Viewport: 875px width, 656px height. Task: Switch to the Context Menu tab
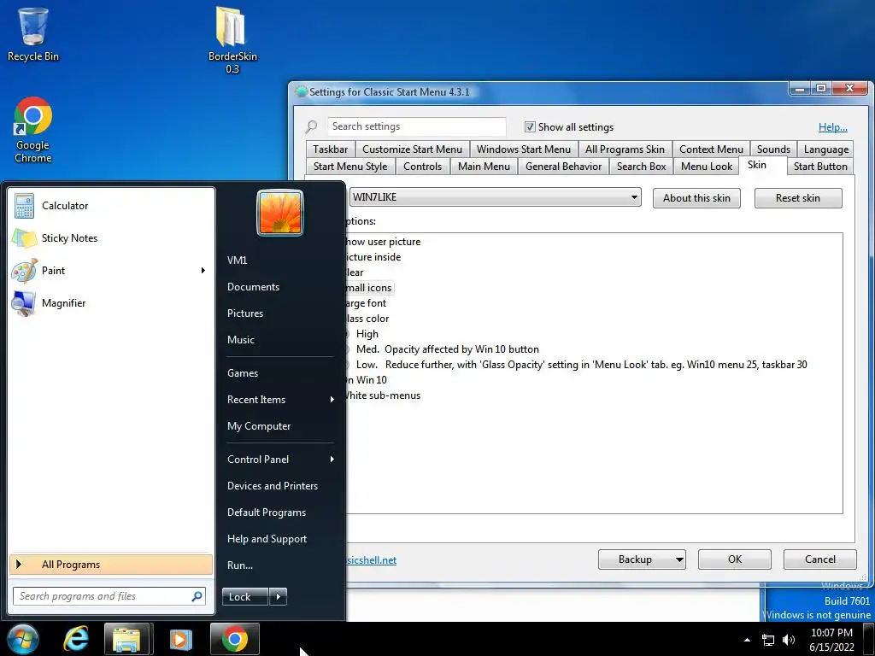click(x=711, y=149)
